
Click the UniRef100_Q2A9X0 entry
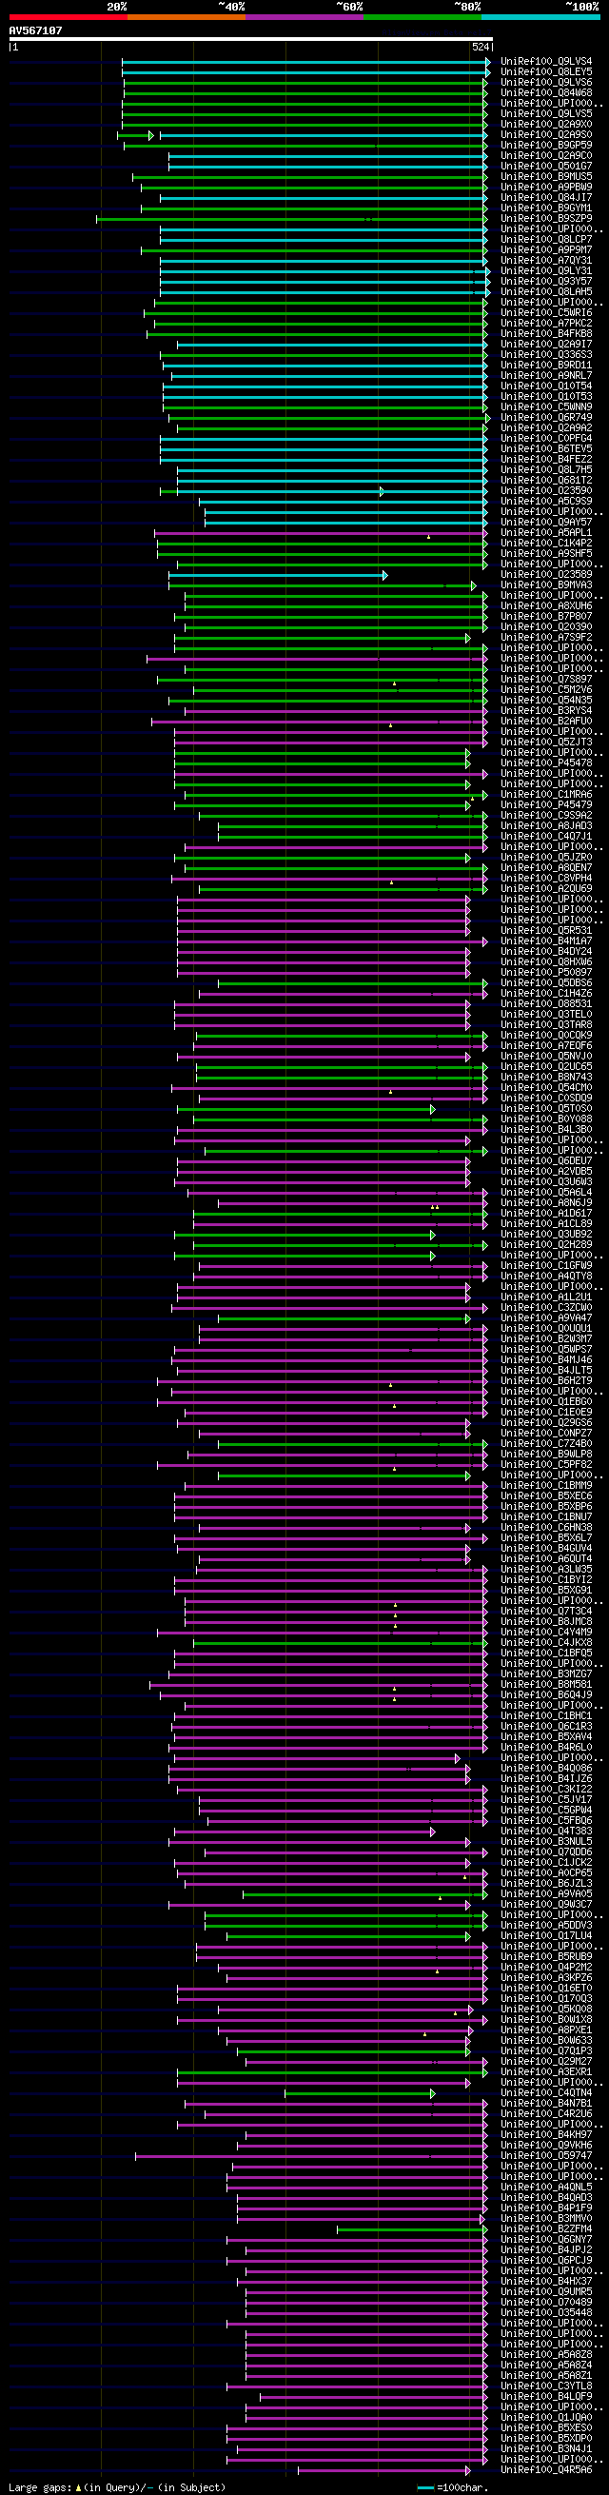point(546,125)
